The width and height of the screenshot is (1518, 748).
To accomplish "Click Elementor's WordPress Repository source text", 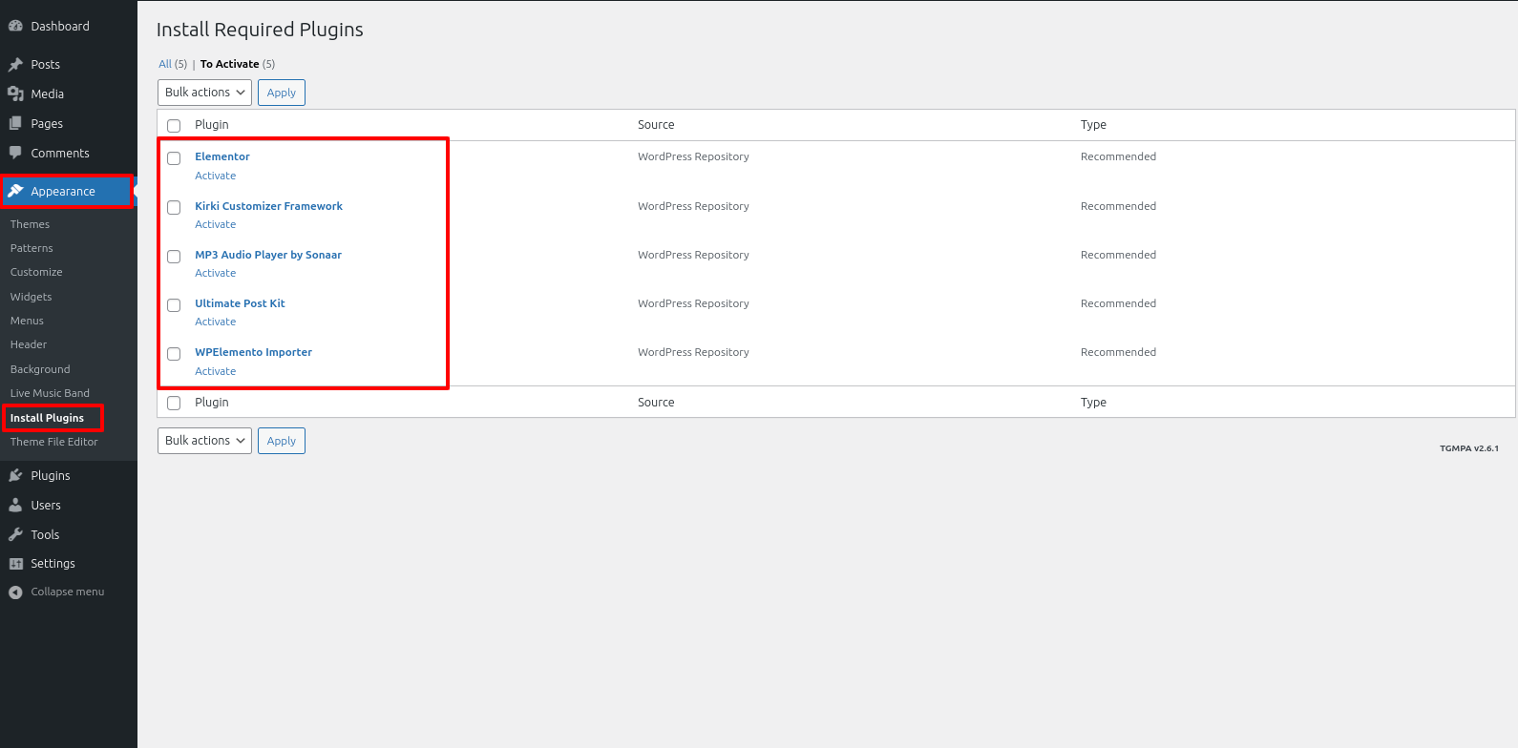I will point(693,156).
